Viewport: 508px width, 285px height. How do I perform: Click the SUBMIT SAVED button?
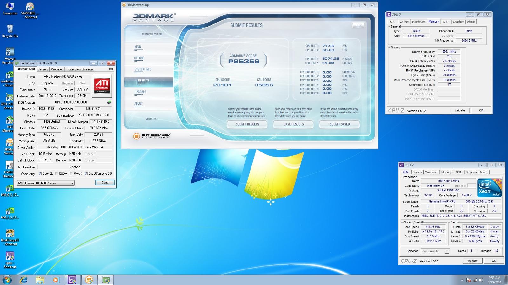point(340,124)
